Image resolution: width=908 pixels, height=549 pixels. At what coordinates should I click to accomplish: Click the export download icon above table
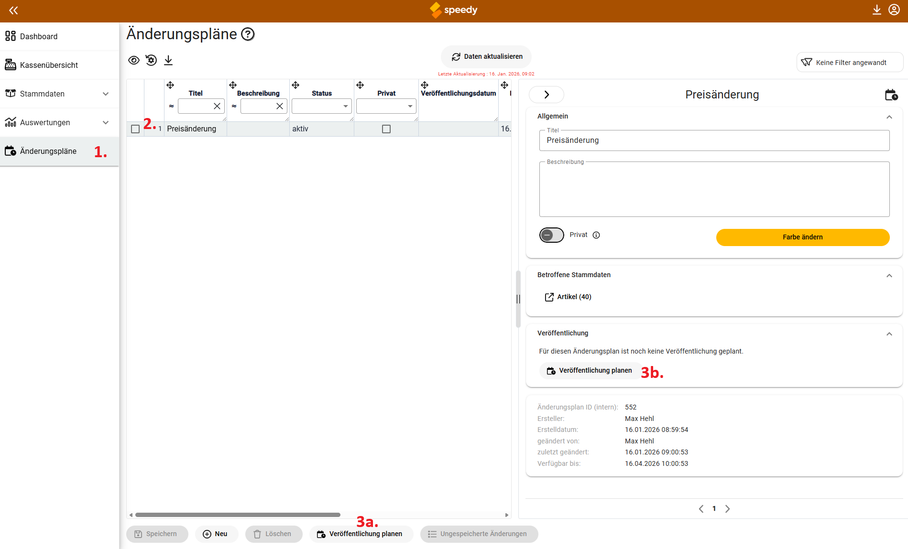pyautogui.click(x=168, y=60)
